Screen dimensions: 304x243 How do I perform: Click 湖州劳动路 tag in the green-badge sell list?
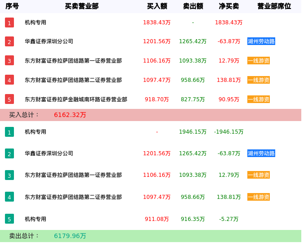[x=261, y=153]
